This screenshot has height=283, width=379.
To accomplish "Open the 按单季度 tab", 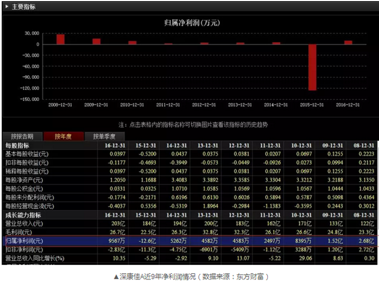I will pos(103,136).
